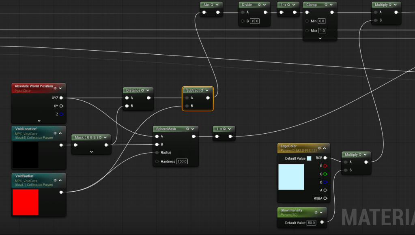Select the Abs node by its title

206,5
